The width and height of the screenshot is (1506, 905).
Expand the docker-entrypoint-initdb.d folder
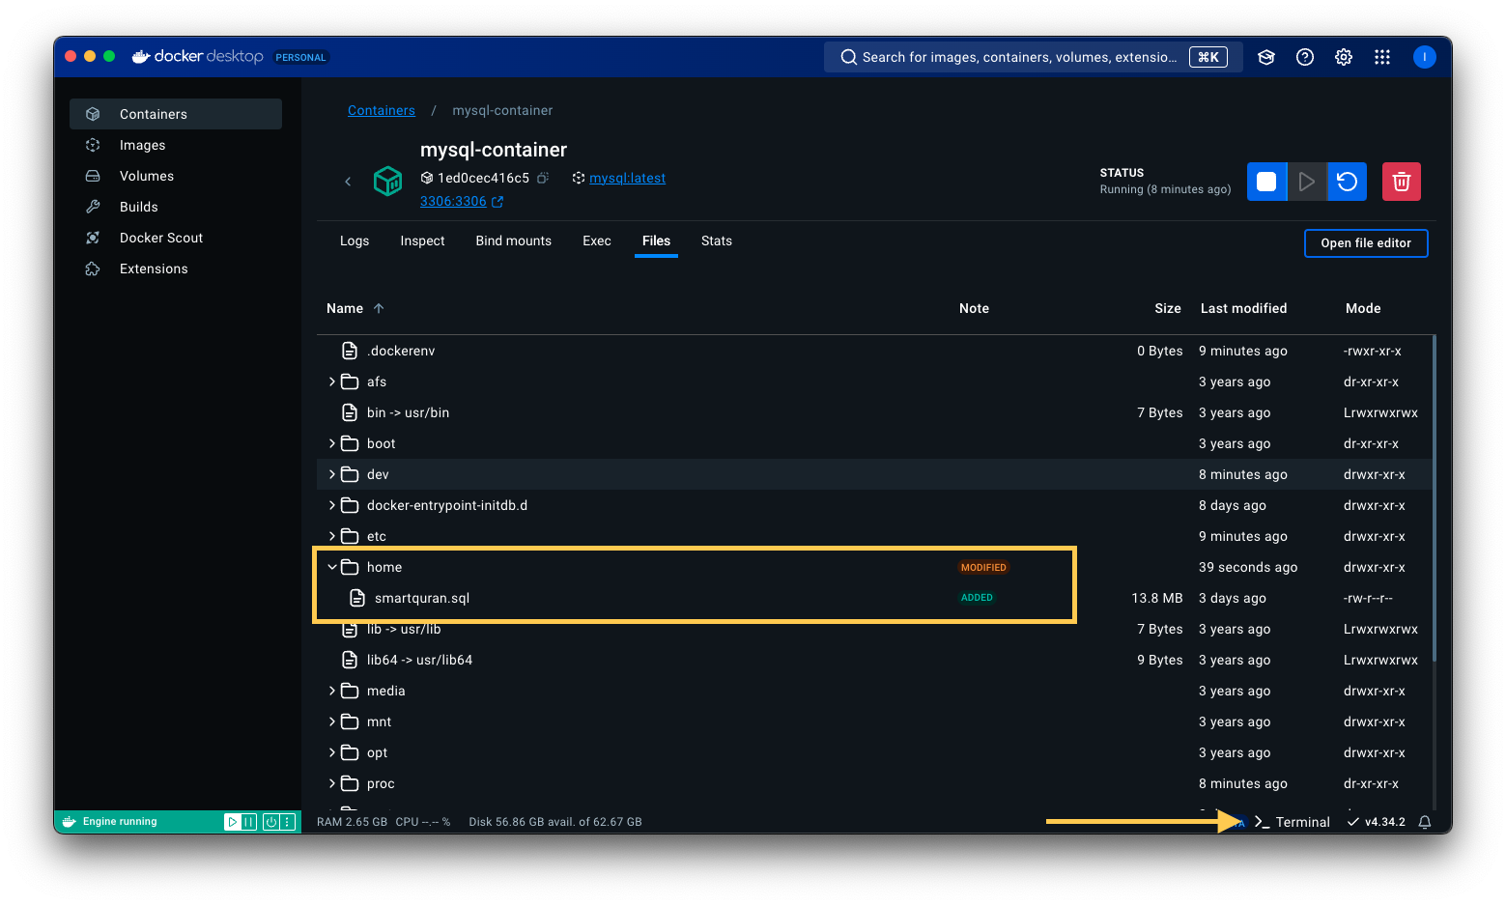pos(332,505)
